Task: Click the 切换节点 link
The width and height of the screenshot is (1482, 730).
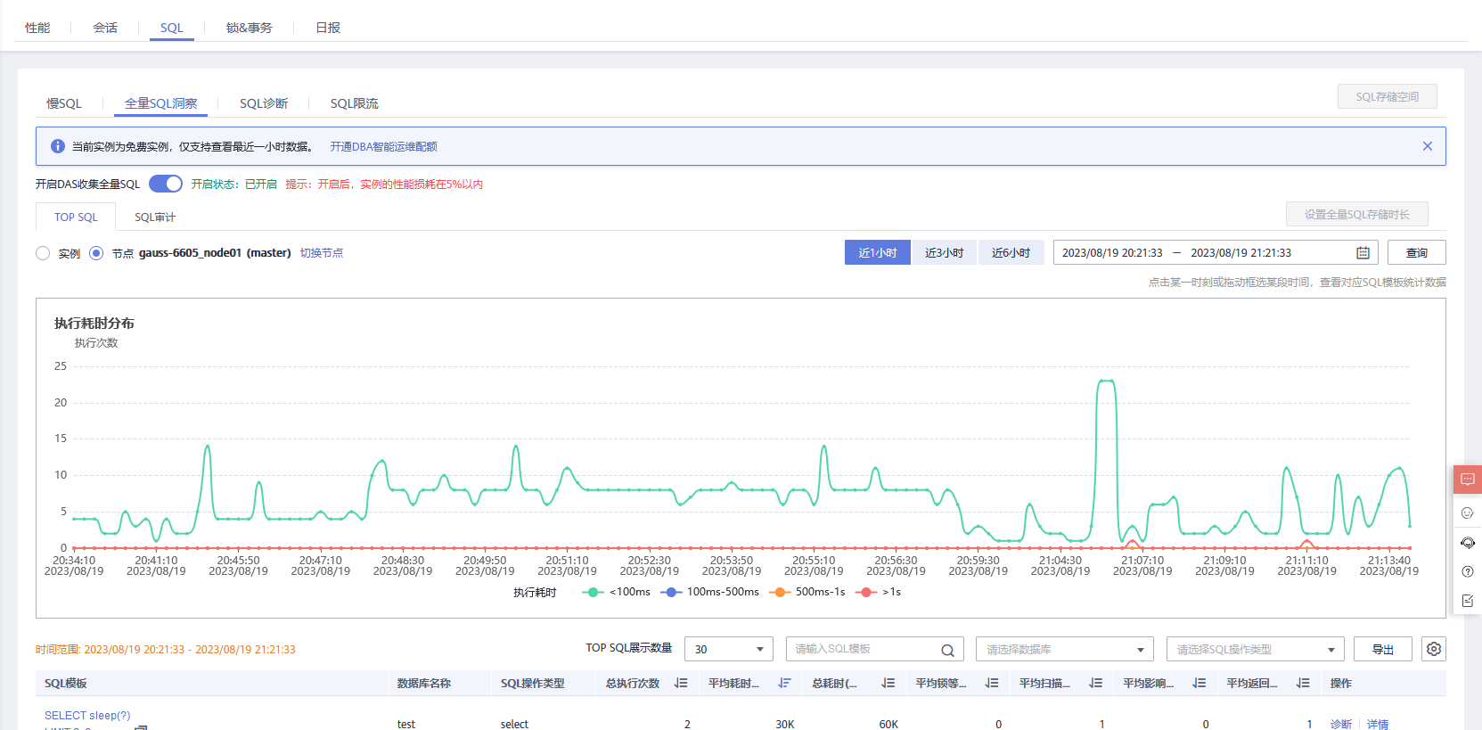Action: coord(322,253)
